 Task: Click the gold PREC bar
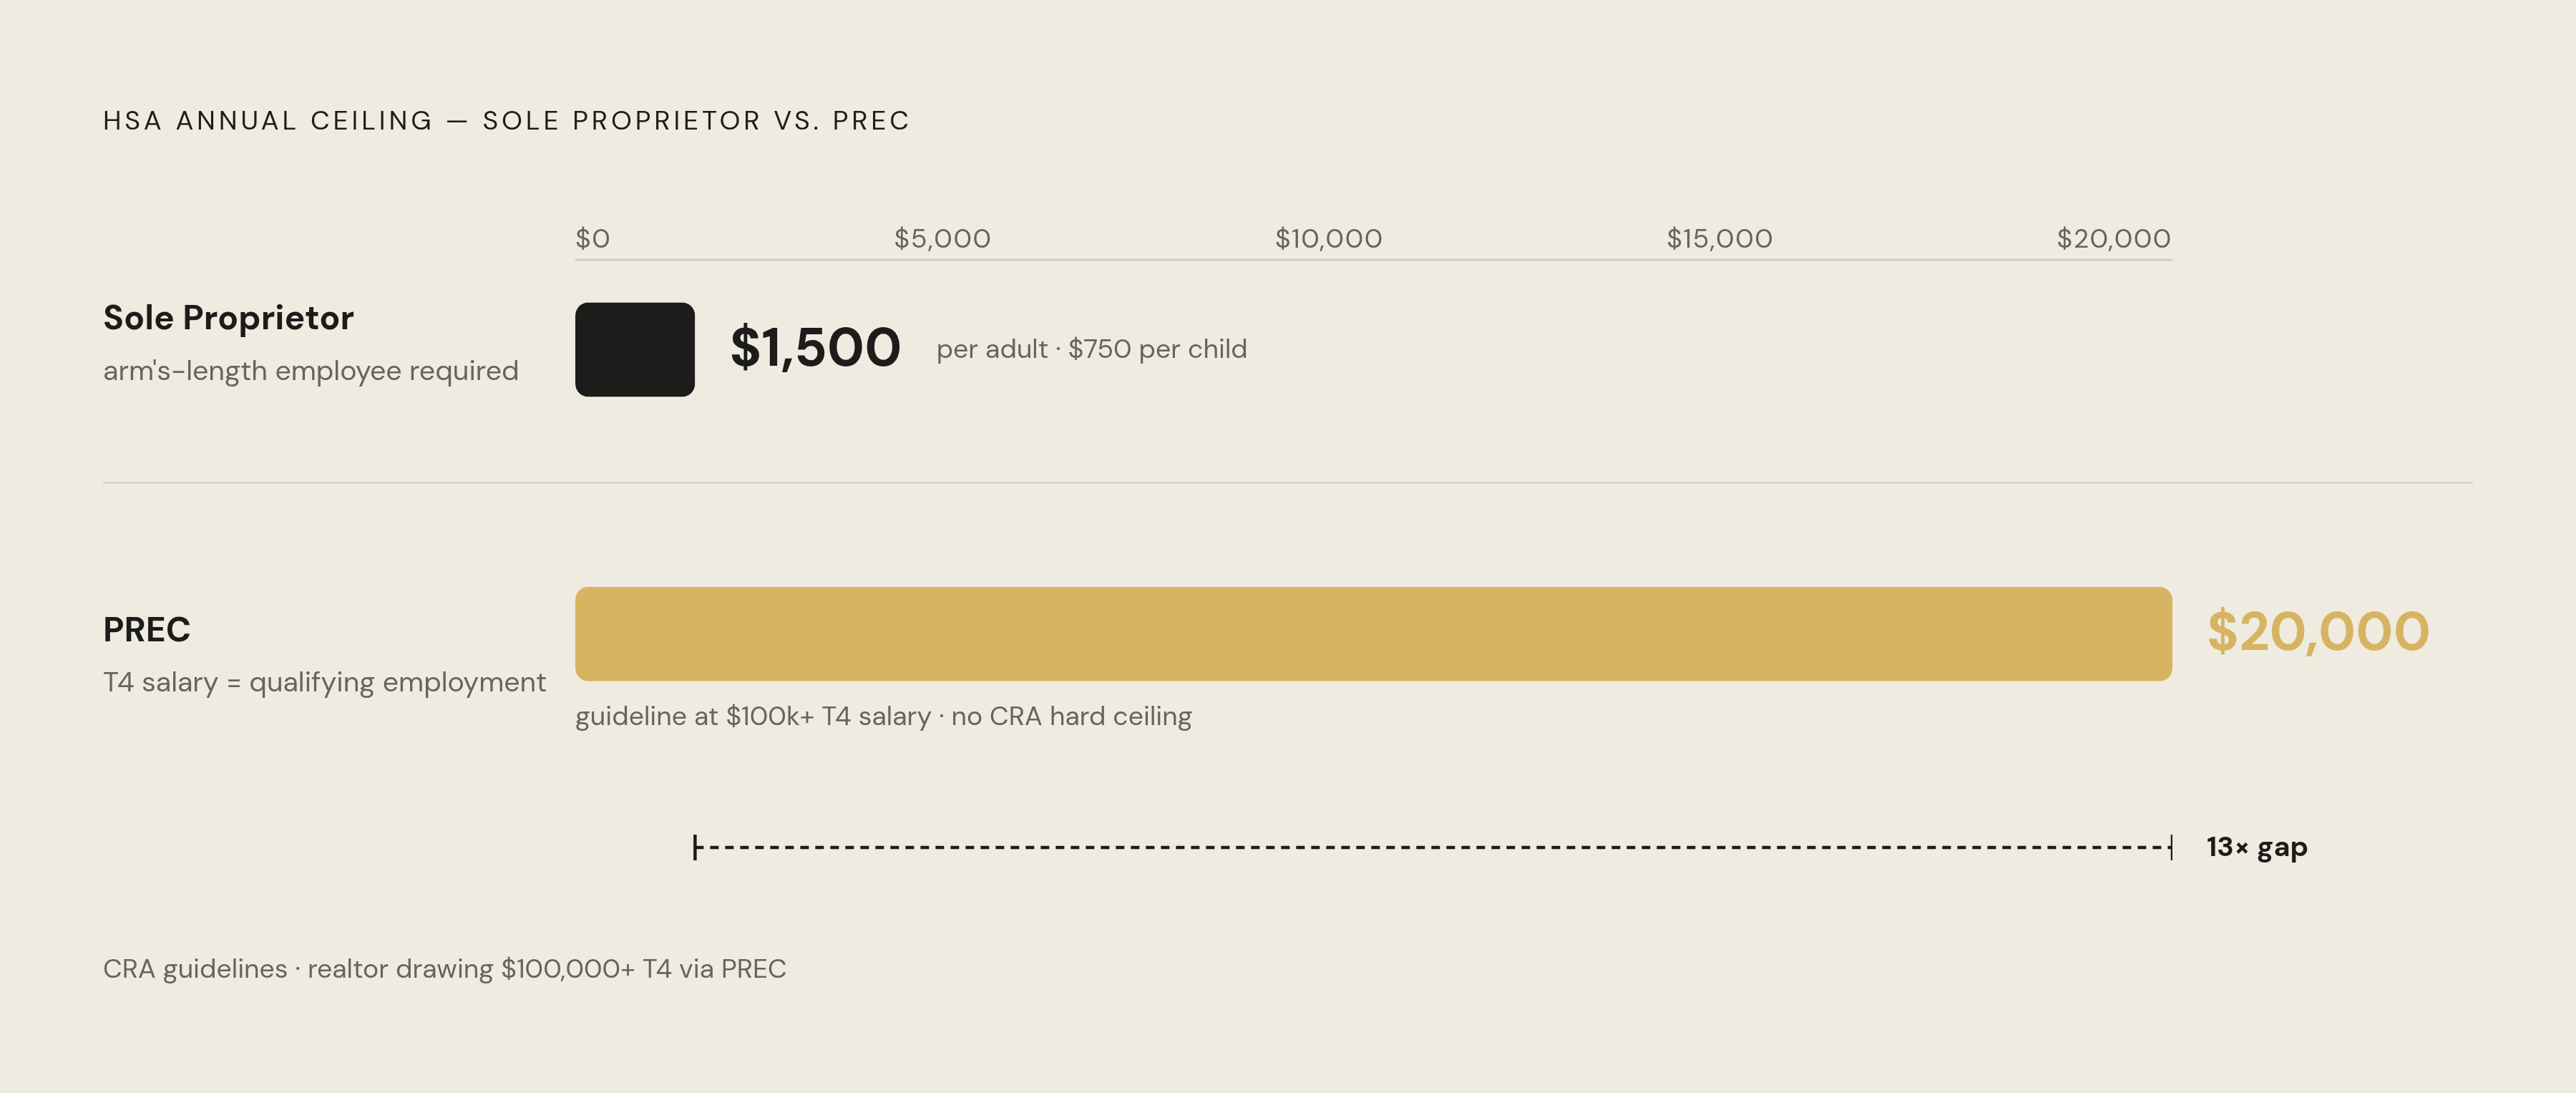pos(1373,634)
